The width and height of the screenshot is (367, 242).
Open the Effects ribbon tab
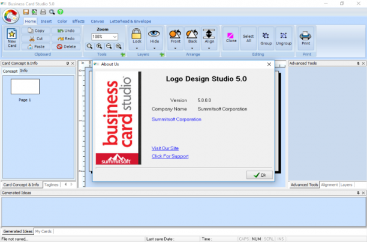(x=79, y=22)
